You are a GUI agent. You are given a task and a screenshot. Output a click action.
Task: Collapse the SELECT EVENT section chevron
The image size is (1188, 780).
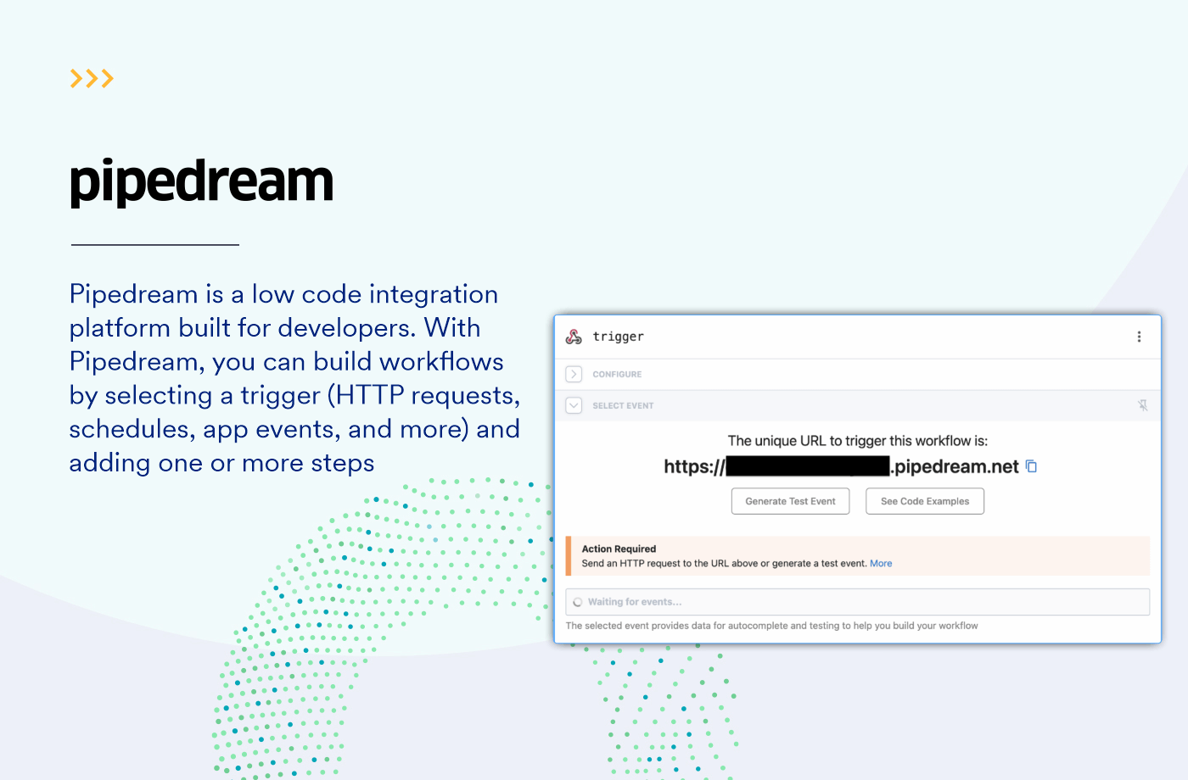[x=574, y=405]
